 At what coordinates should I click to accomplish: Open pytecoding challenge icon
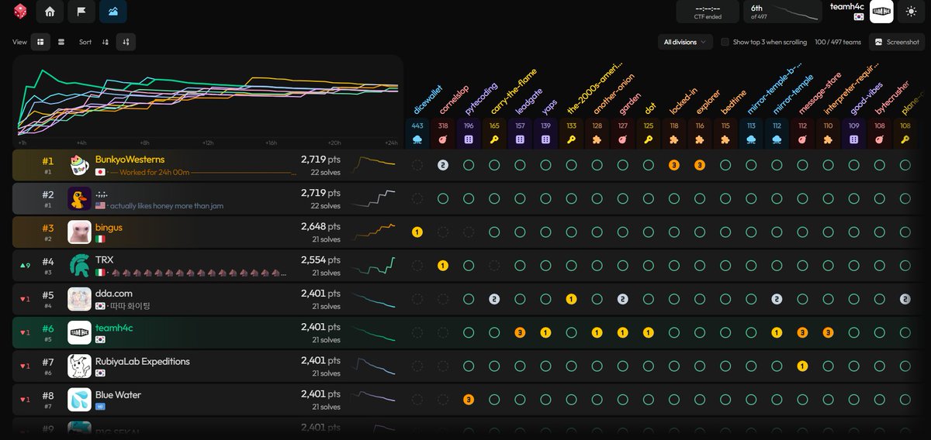(469, 139)
